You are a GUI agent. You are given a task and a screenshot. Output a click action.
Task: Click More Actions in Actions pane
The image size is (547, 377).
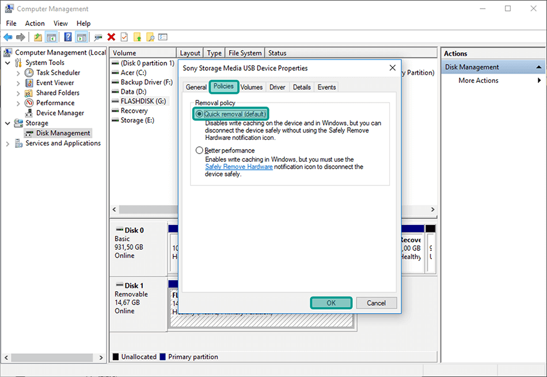pyautogui.click(x=478, y=81)
